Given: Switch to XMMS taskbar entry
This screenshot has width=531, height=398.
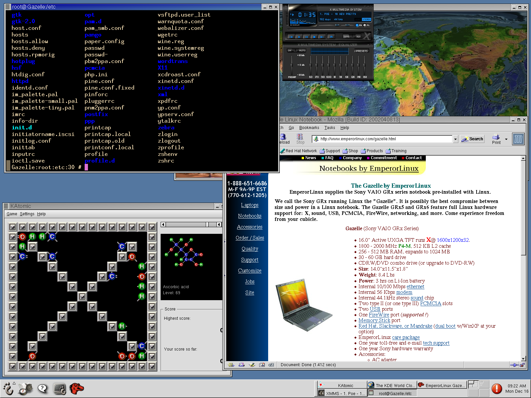Looking at the screenshot, I should (x=342, y=393).
